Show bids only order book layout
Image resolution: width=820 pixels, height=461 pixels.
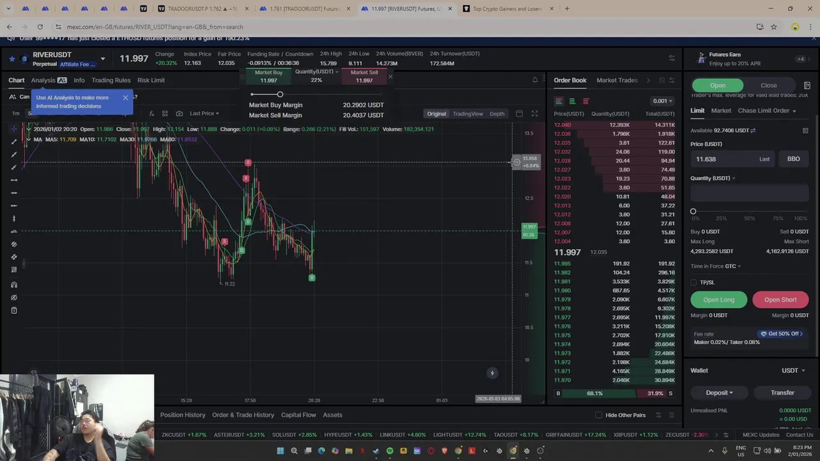click(x=572, y=101)
